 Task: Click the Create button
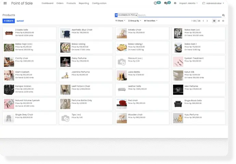click(9, 21)
